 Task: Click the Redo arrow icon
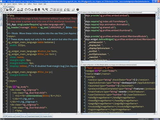(x=29, y=10)
